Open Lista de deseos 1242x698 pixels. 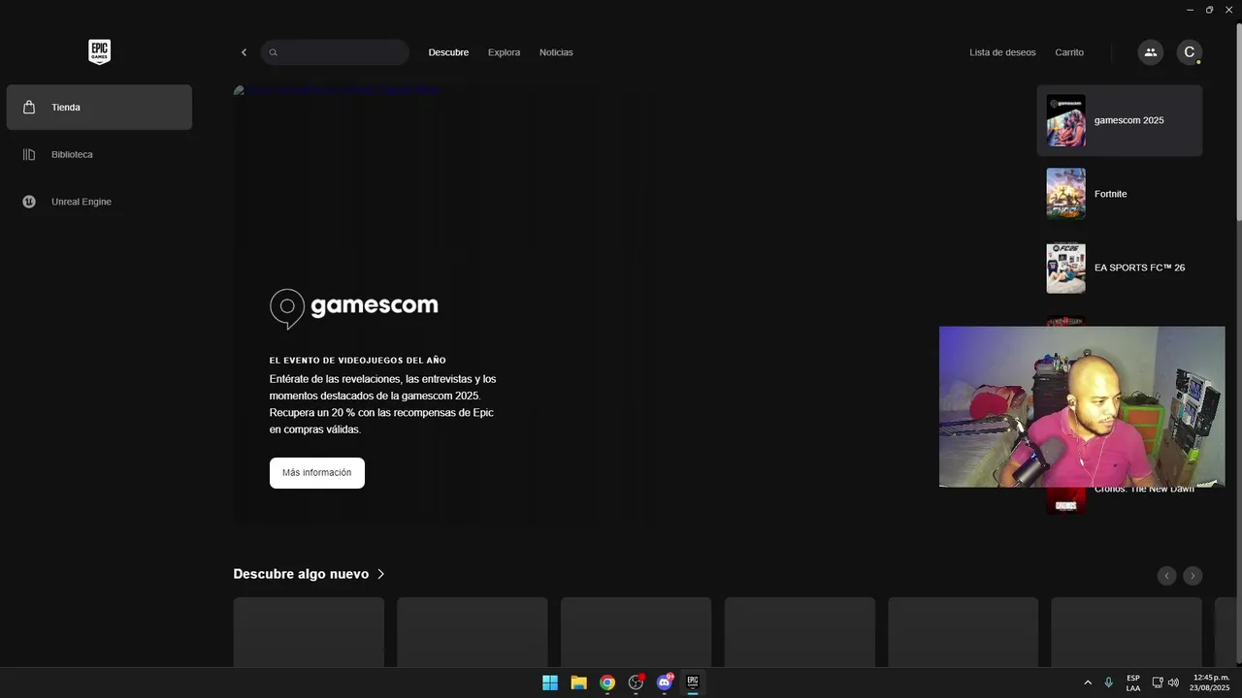pos(1002,52)
